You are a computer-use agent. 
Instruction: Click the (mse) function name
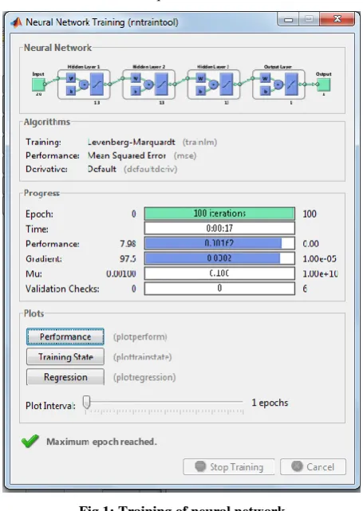[185, 155]
